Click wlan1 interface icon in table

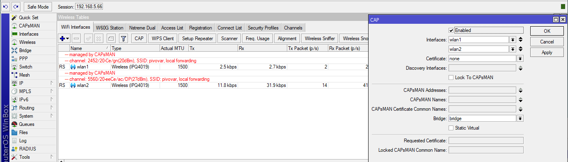point(73,66)
